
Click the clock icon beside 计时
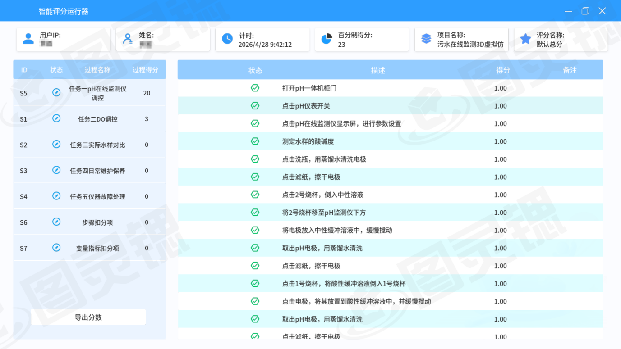[x=227, y=39]
